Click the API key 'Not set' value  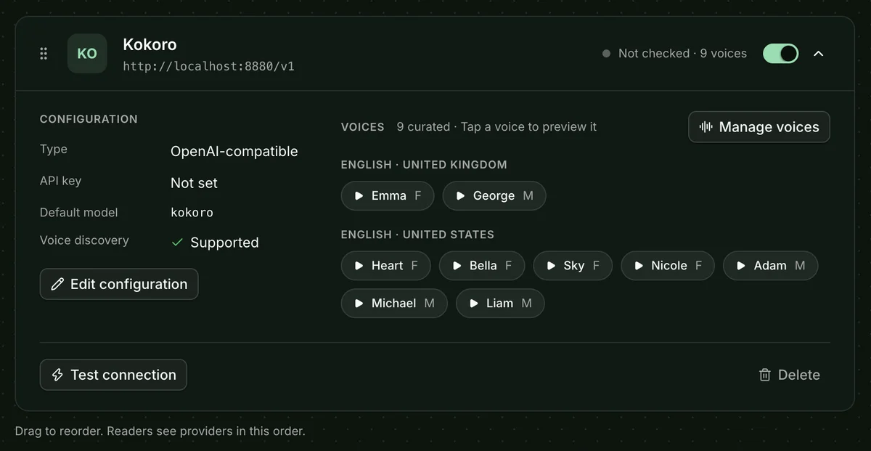194,183
